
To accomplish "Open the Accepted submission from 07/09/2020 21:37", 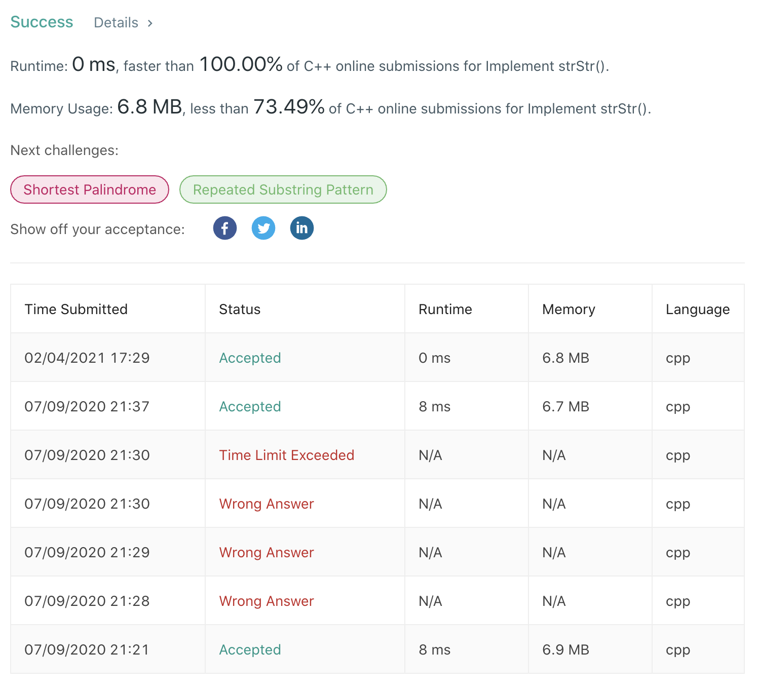I will coord(250,406).
